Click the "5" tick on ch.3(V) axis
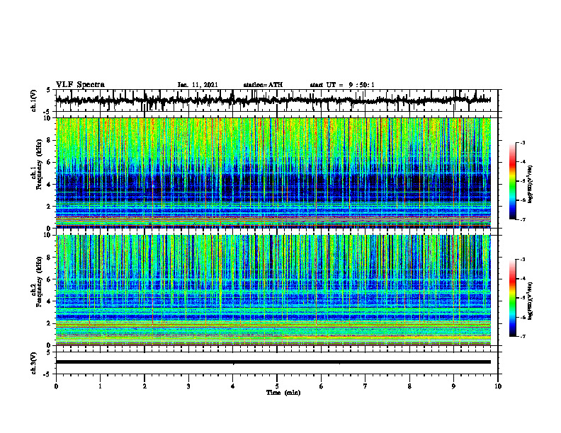 (48, 352)
